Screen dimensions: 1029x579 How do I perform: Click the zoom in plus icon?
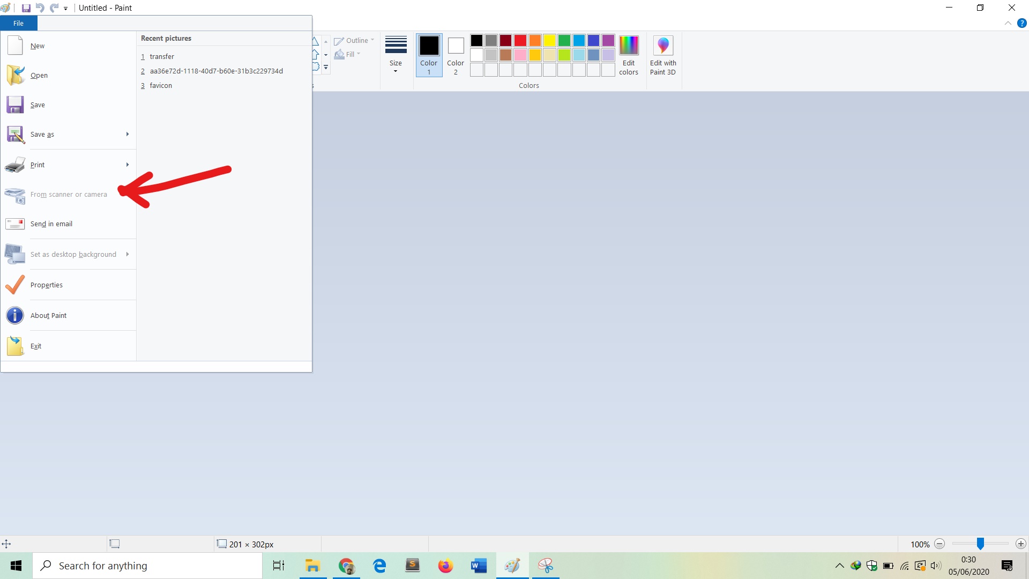point(1021,544)
